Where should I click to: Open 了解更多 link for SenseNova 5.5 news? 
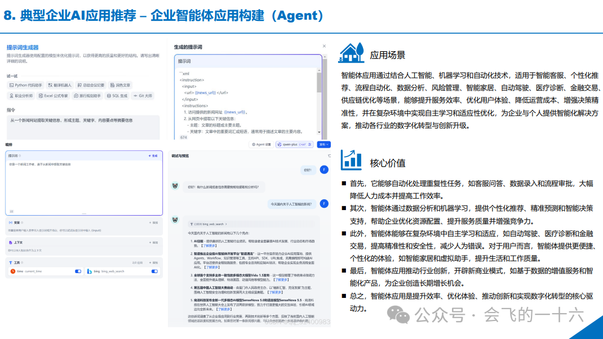(x=224, y=309)
